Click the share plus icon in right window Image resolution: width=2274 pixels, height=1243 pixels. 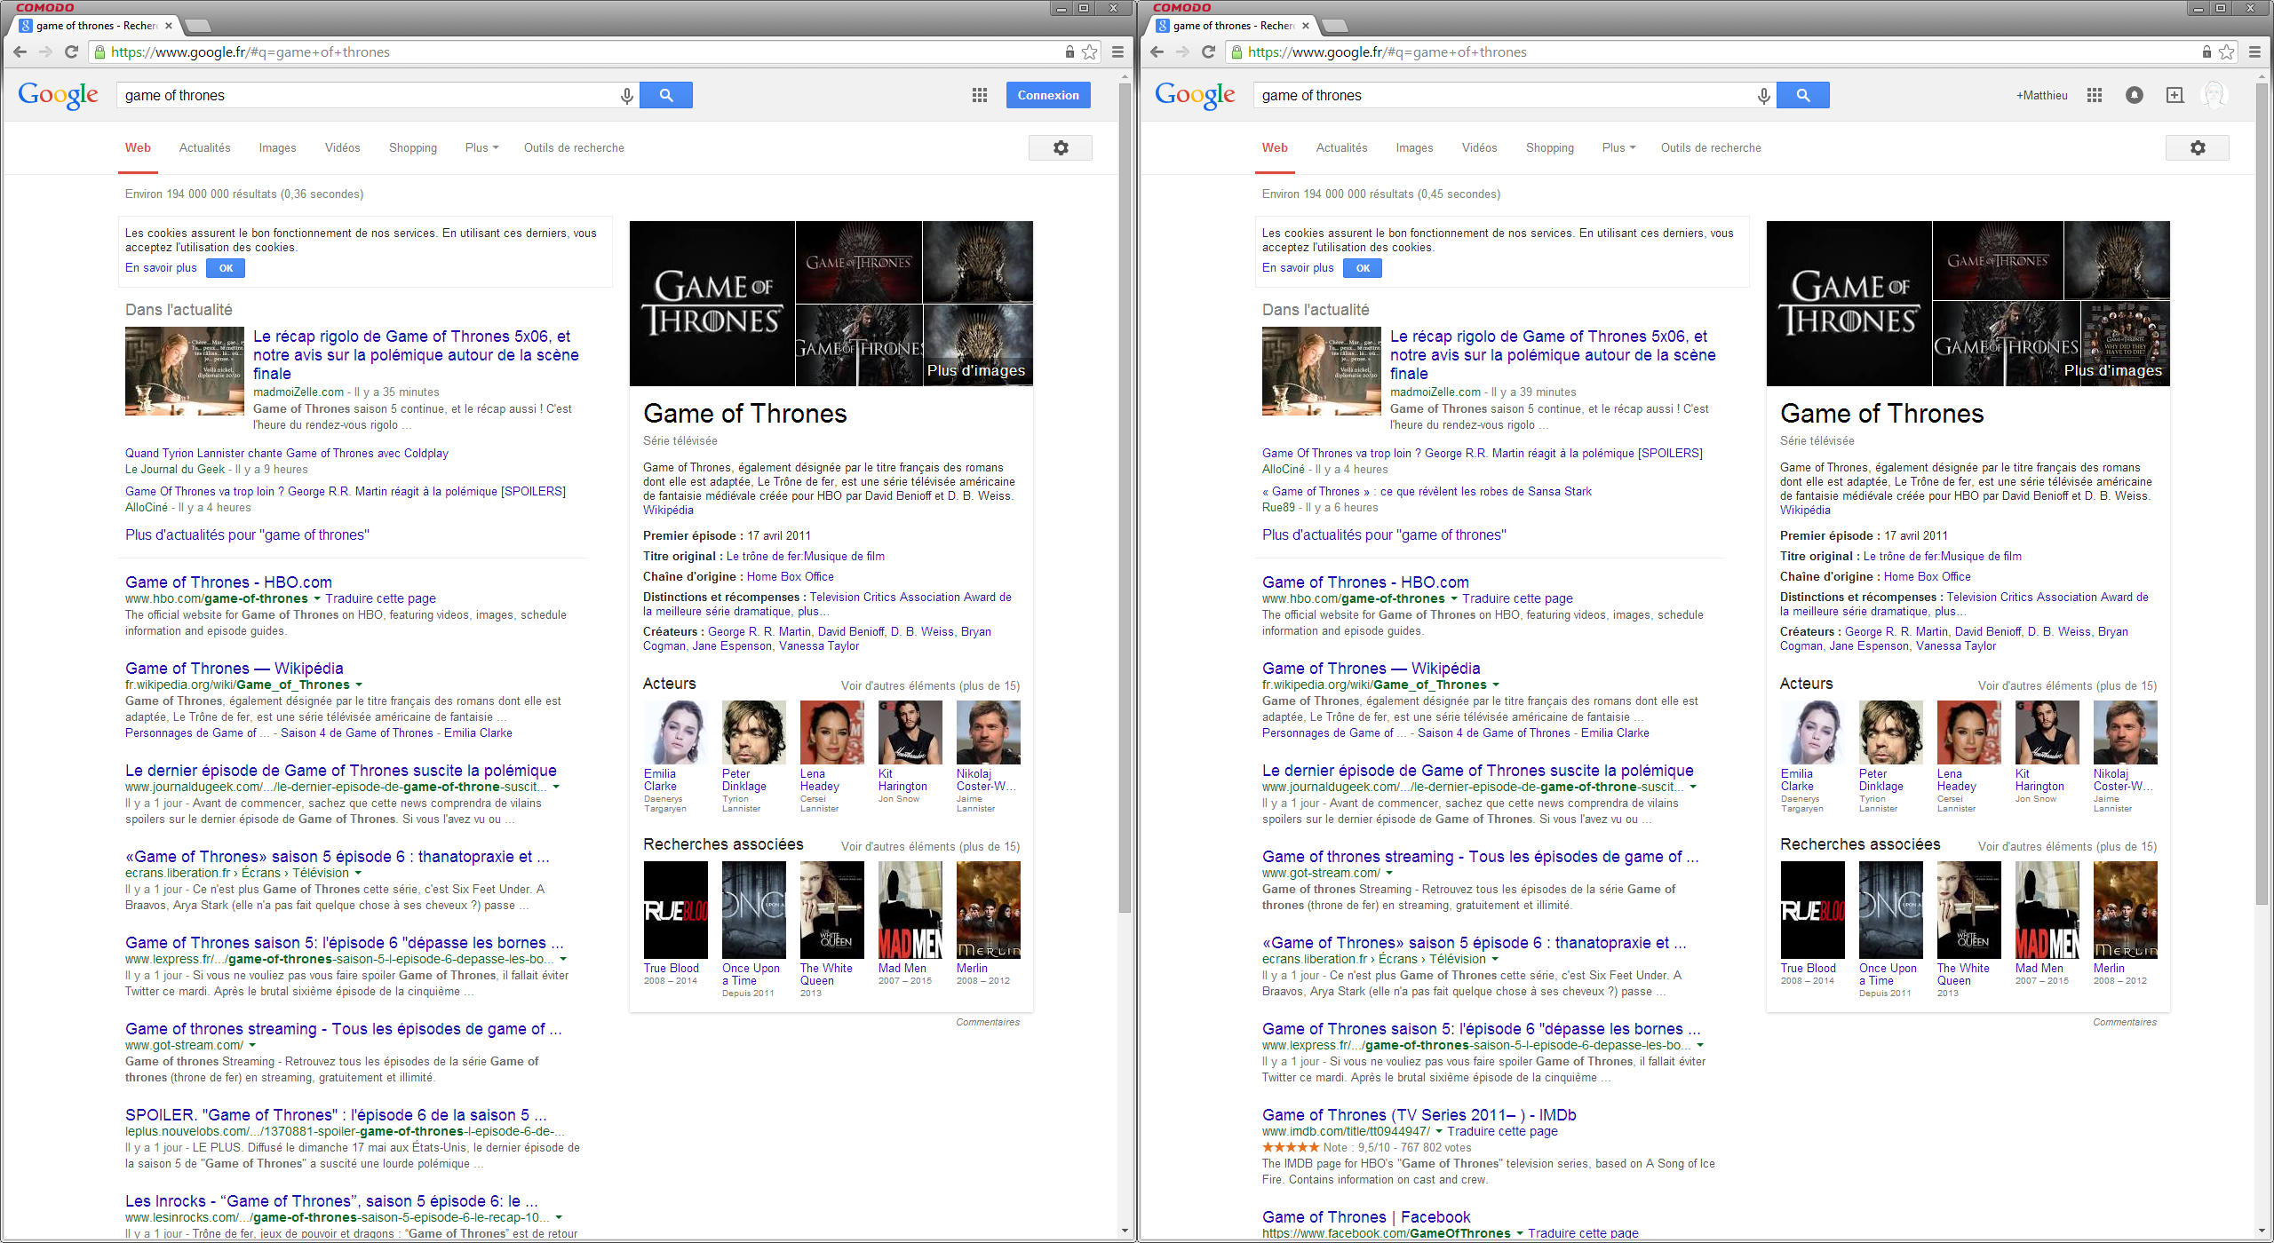click(x=2175, y=95)
